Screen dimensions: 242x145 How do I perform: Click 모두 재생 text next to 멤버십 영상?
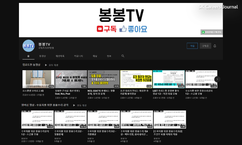82,105
